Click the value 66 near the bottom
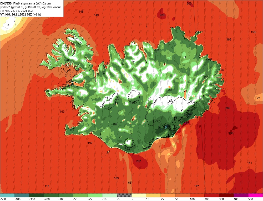Image resolution: width=263 pixels, height=201 pixels. coord(130,183)
